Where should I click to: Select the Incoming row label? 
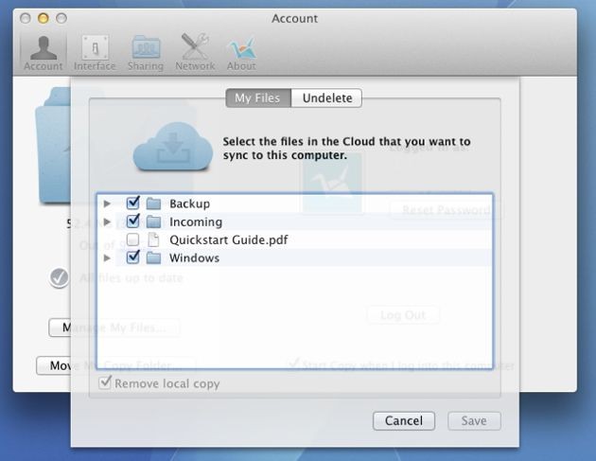click(x=196, y=222)
